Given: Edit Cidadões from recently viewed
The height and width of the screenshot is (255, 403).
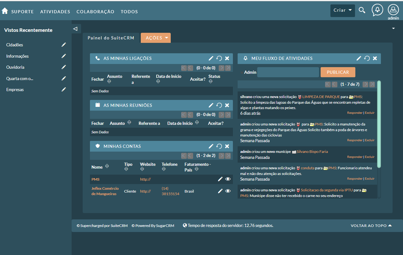Looking at the screenshot, I should pyautogui.click(x=64, y=45).
